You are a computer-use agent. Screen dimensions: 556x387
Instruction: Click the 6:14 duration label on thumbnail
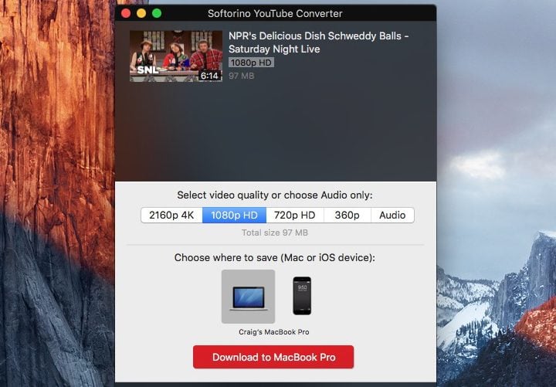coord(209,76)
